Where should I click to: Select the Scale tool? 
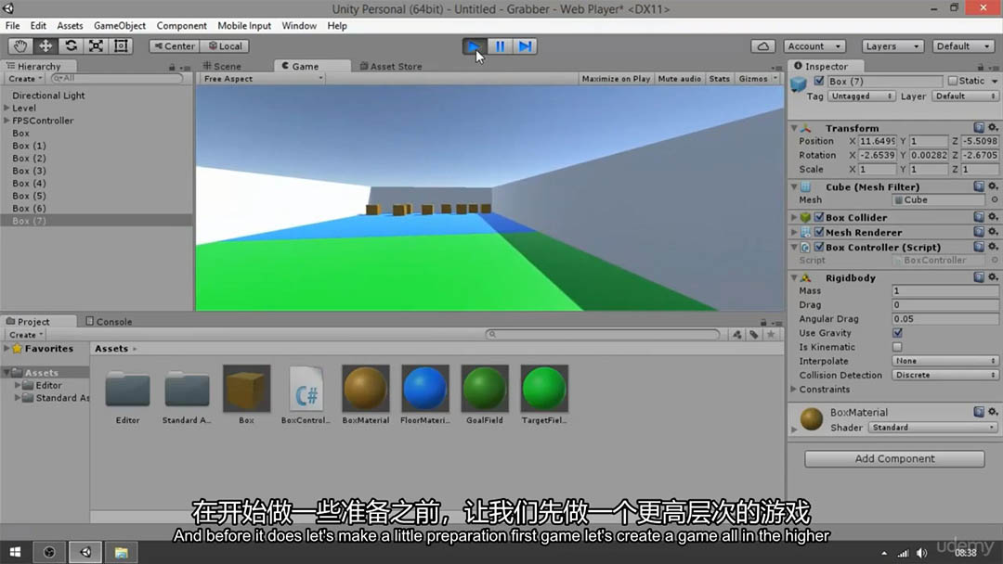tap(96, 46)
